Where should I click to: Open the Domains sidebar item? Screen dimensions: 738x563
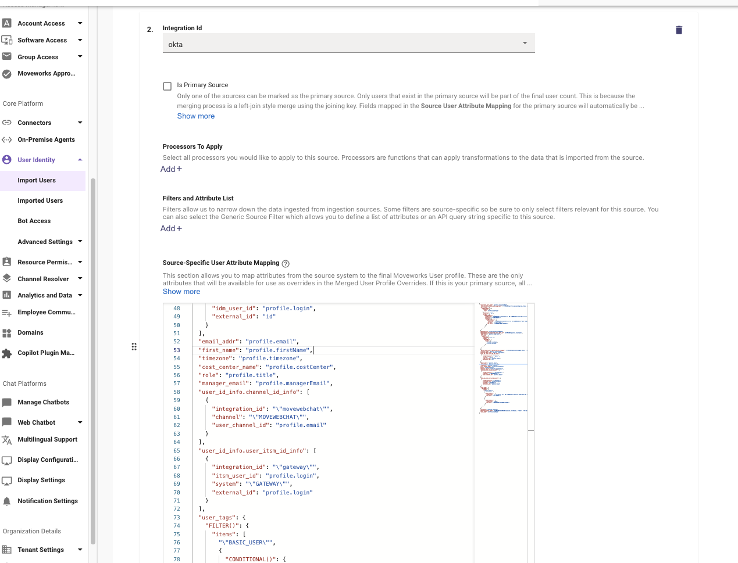pyautogui.click(x=30, y=333)
